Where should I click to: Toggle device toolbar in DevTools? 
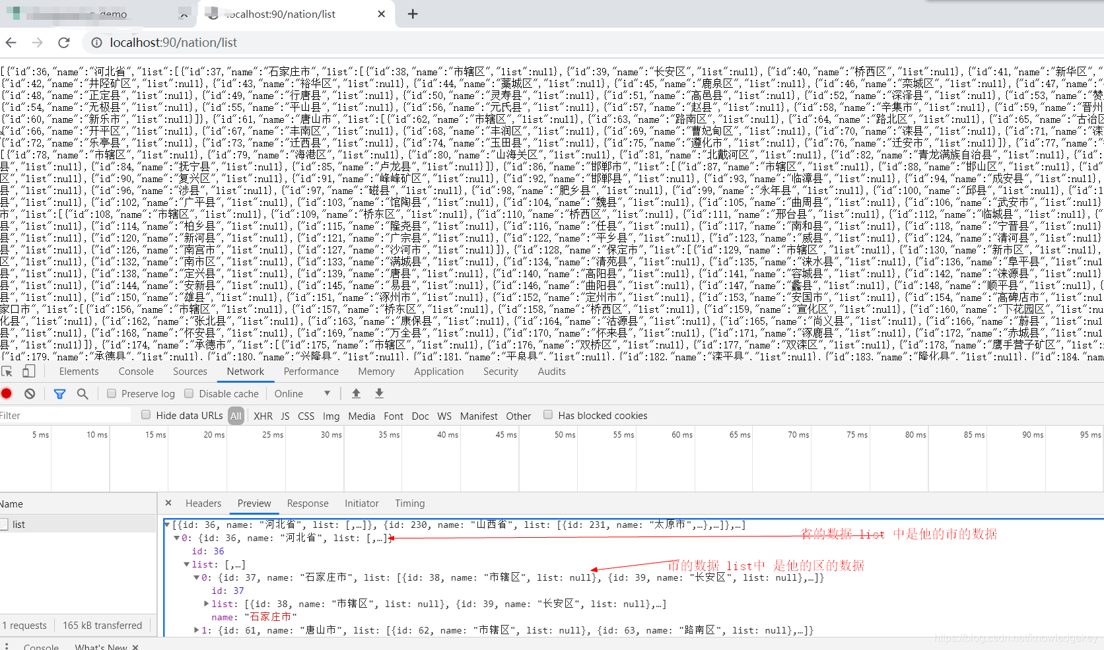(x=28, y=372)
